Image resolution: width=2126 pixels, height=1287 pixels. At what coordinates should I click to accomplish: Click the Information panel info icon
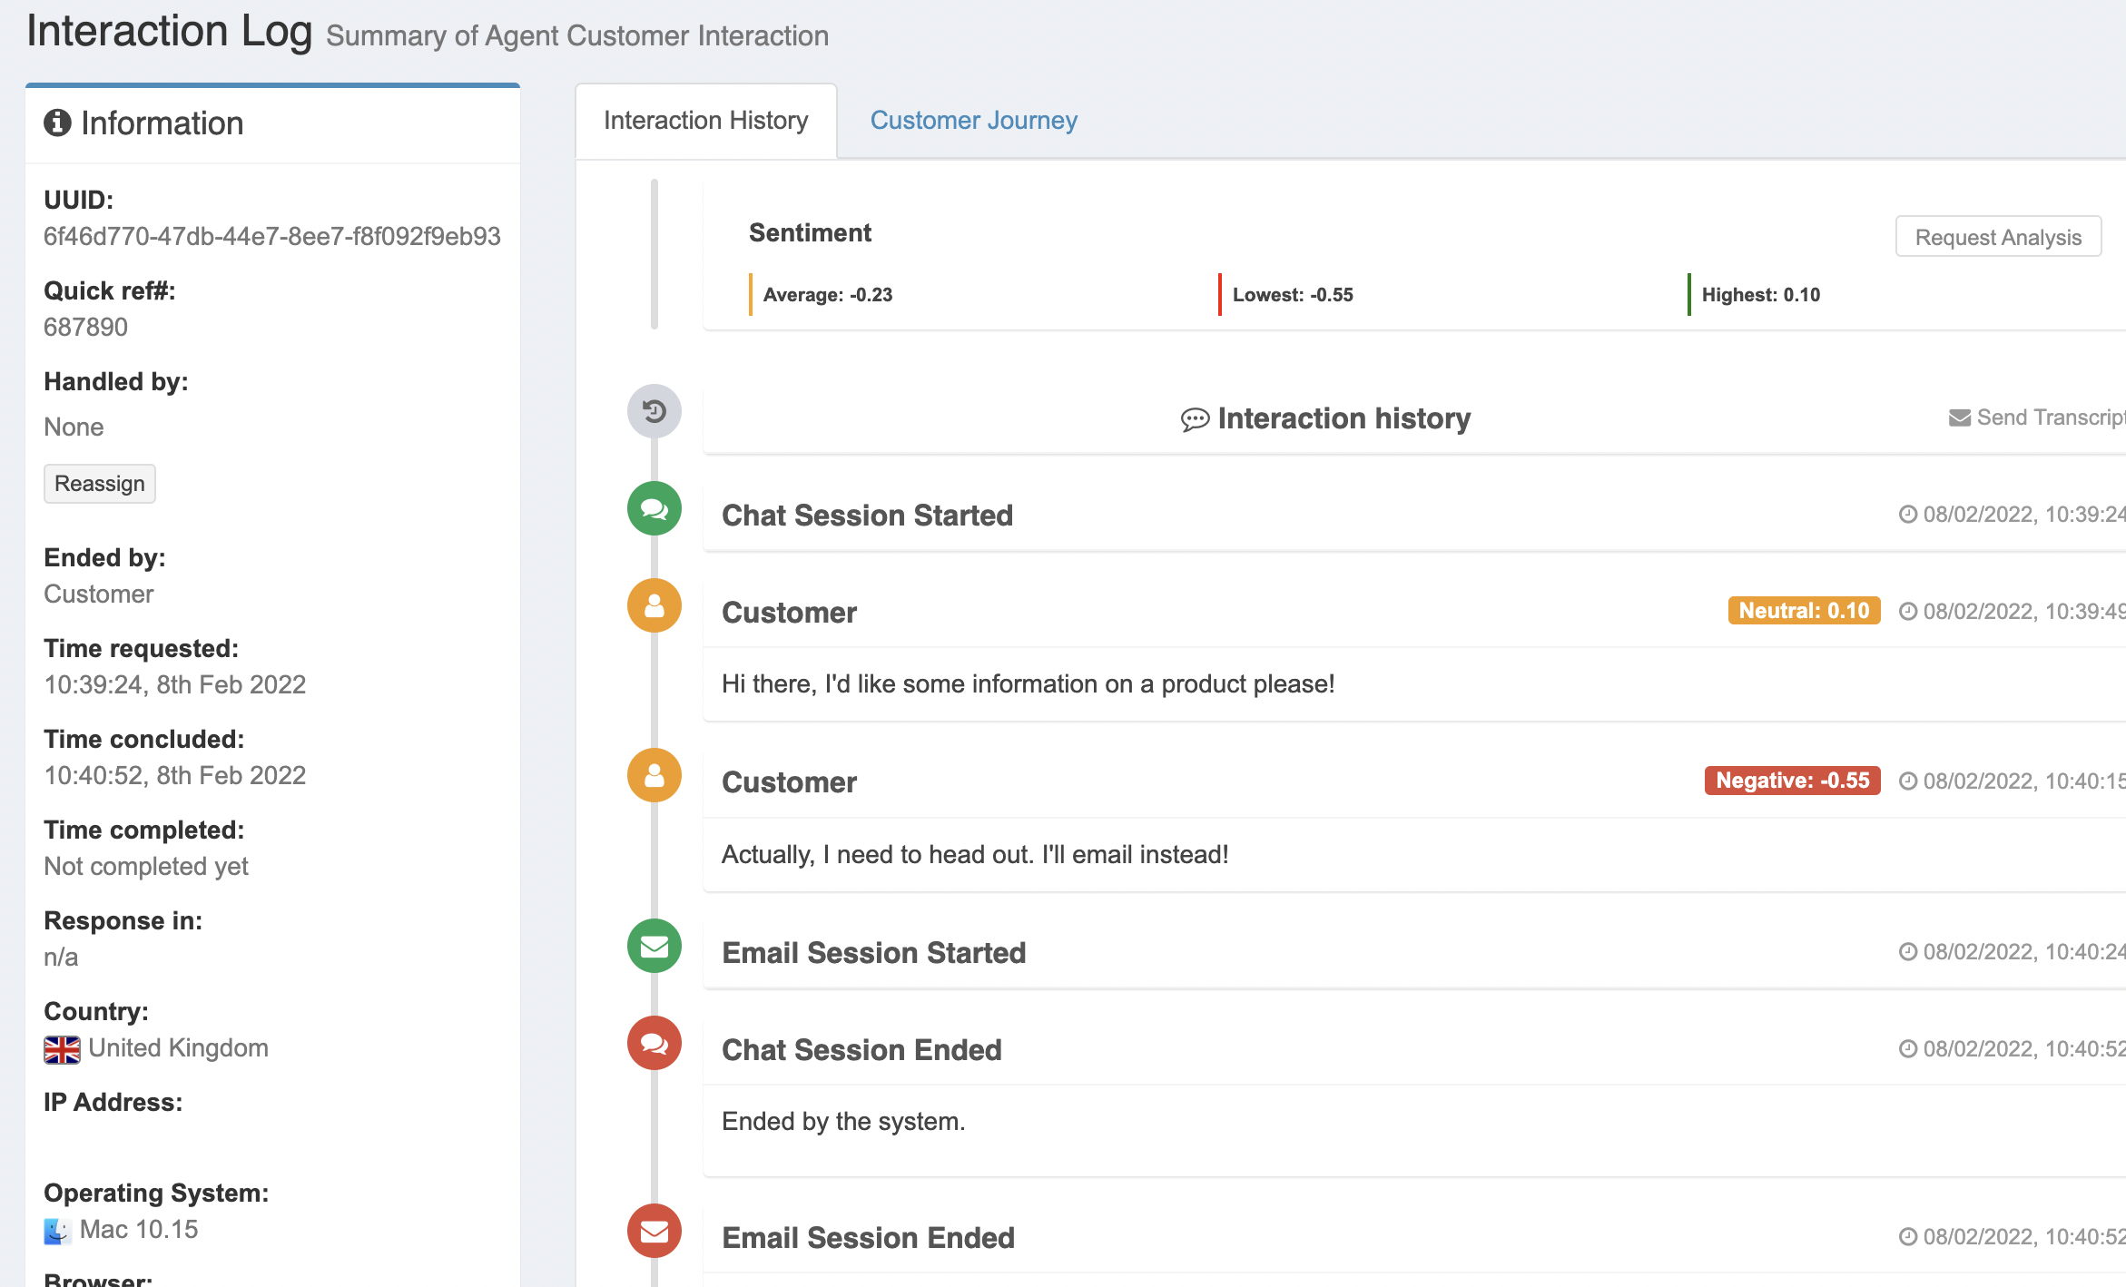[57, 123]
